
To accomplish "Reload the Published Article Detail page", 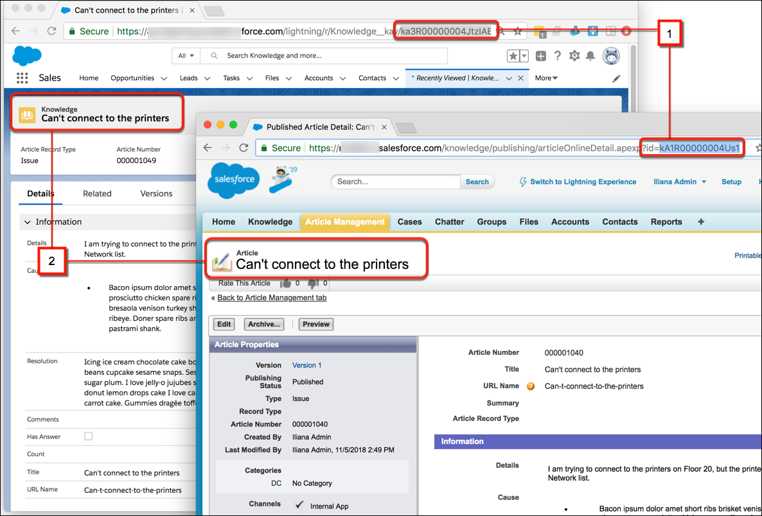I will [244, 148].
